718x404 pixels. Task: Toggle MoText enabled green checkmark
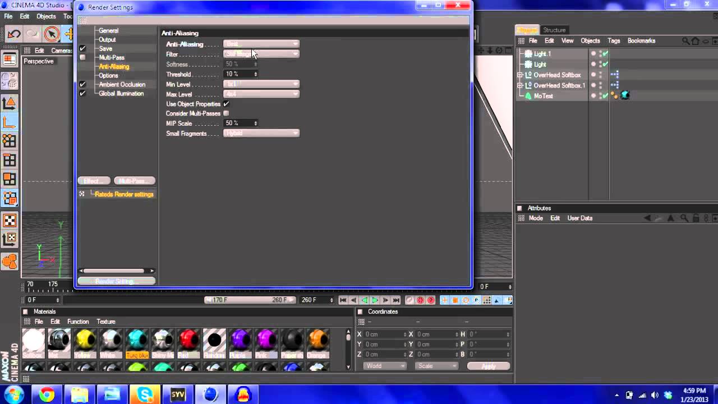[x=605, y=96]
